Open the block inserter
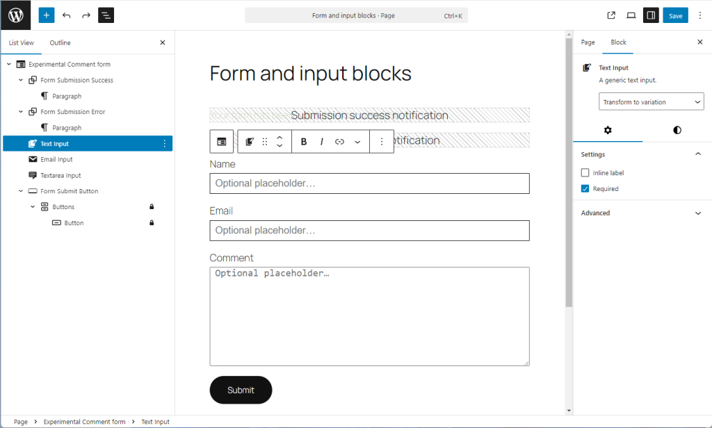Viewport: 712px width, 428px height. (x=46, y=15)
